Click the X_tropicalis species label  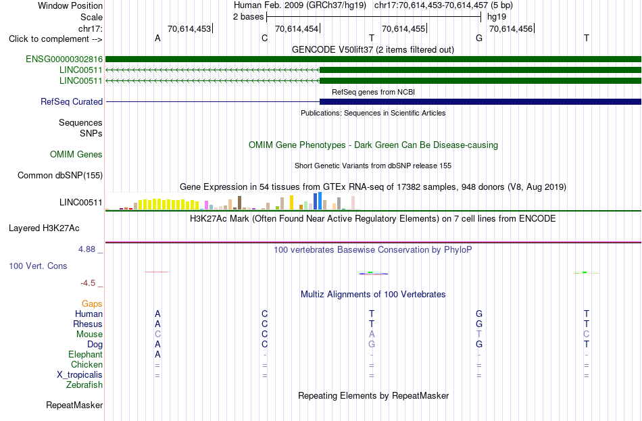click(80, 375)
